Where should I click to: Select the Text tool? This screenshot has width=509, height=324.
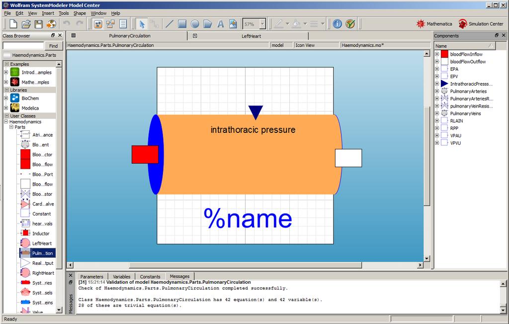pyautogui.click(x=220, y=24)
